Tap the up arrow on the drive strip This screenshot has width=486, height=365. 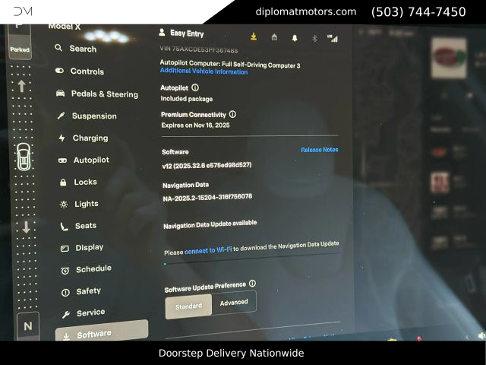pos(21,86)
